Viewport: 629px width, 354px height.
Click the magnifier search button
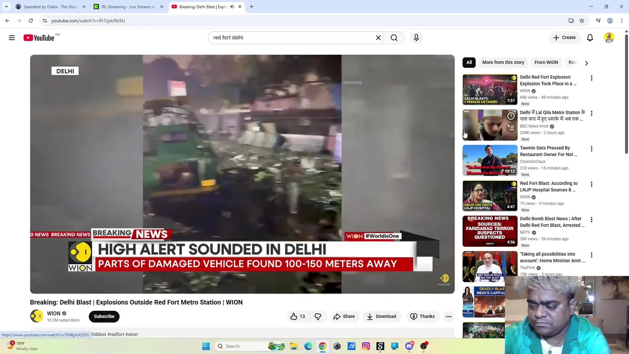[394, 37]
